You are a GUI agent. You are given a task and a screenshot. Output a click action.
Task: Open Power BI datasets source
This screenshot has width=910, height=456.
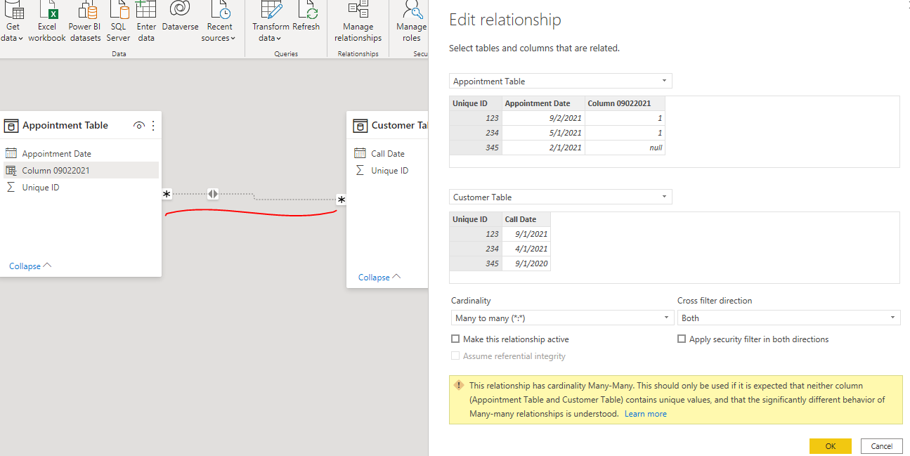85,21
